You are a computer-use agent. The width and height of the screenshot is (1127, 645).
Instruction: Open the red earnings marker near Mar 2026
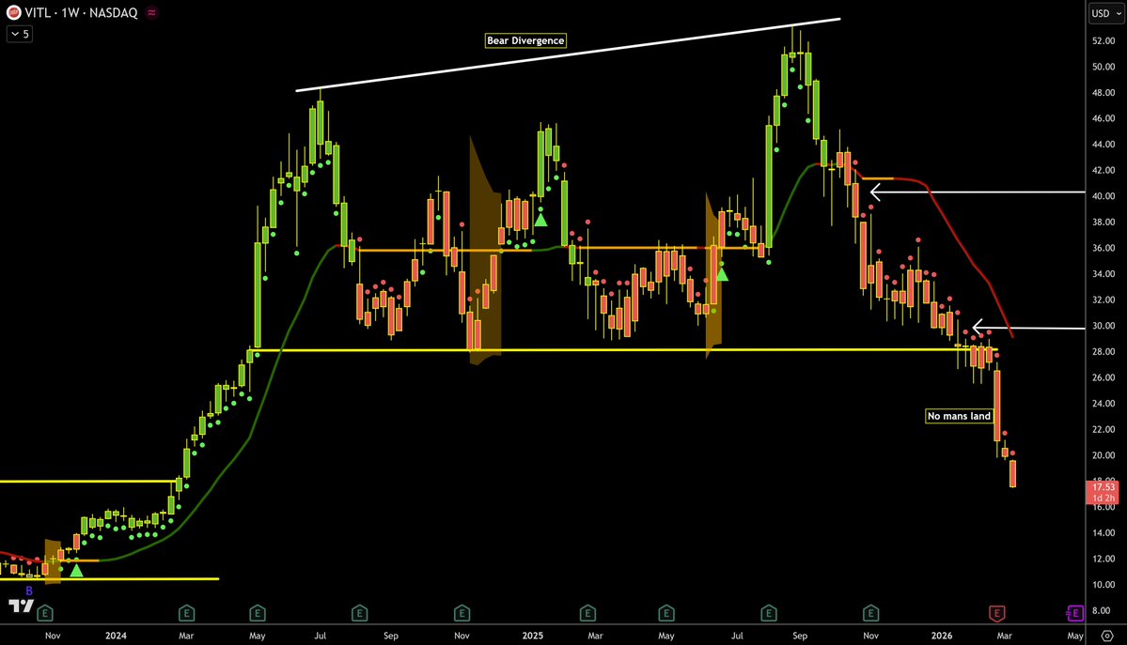[x=996, y=613]
